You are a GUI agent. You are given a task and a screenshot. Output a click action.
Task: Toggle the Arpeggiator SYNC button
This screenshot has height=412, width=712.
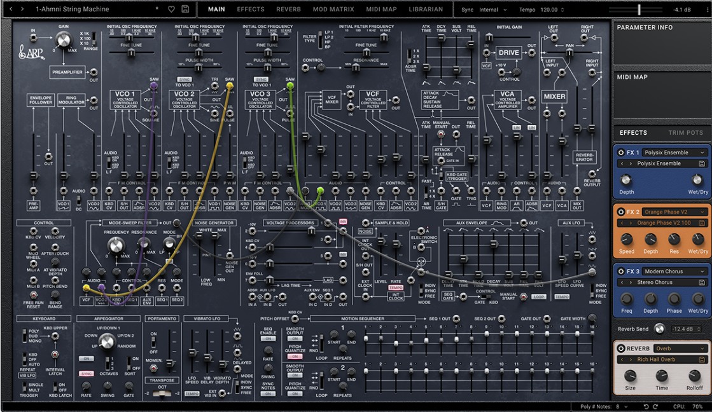coord(87,373)
